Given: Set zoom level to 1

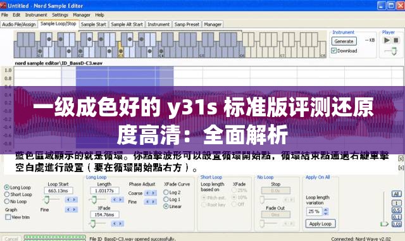Looking at the screenshot, I should [397, 203].
